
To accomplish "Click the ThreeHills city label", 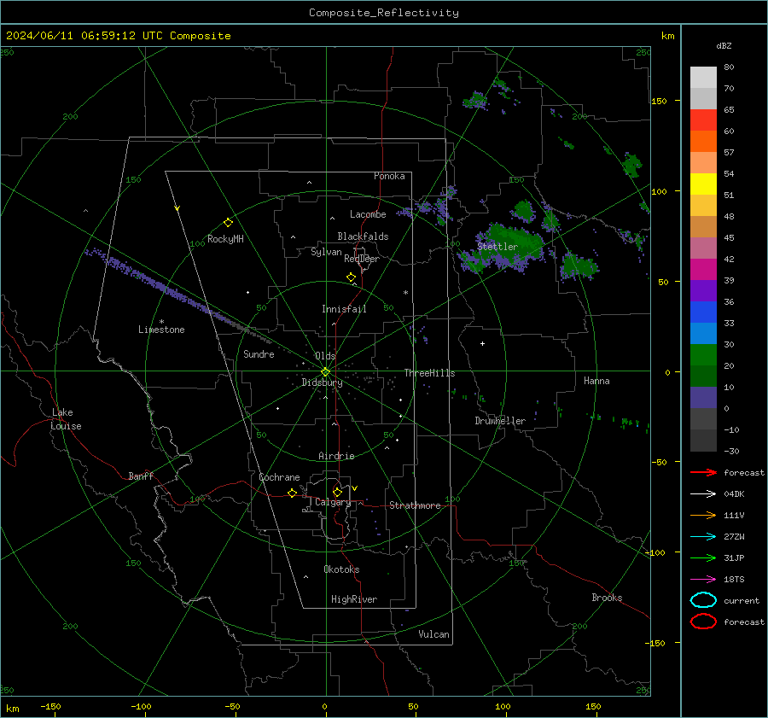I will [x=429, y=373].
